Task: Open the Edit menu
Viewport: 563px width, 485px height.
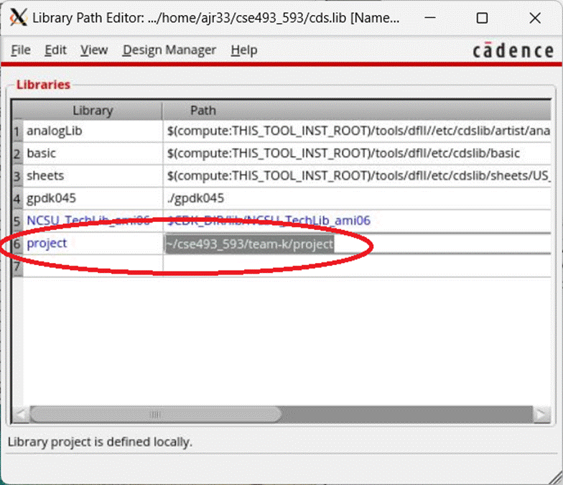Action: point(55,50)
